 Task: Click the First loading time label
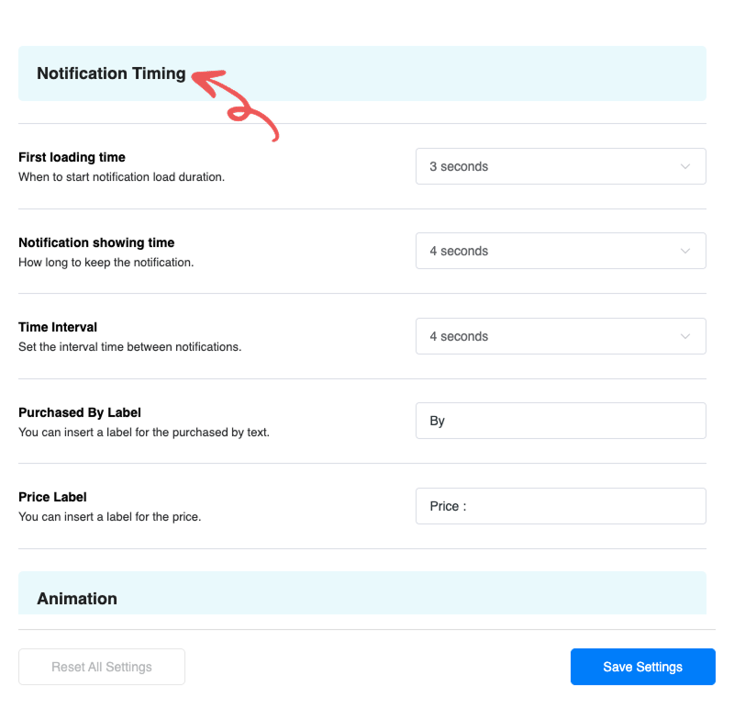(71, 157)
